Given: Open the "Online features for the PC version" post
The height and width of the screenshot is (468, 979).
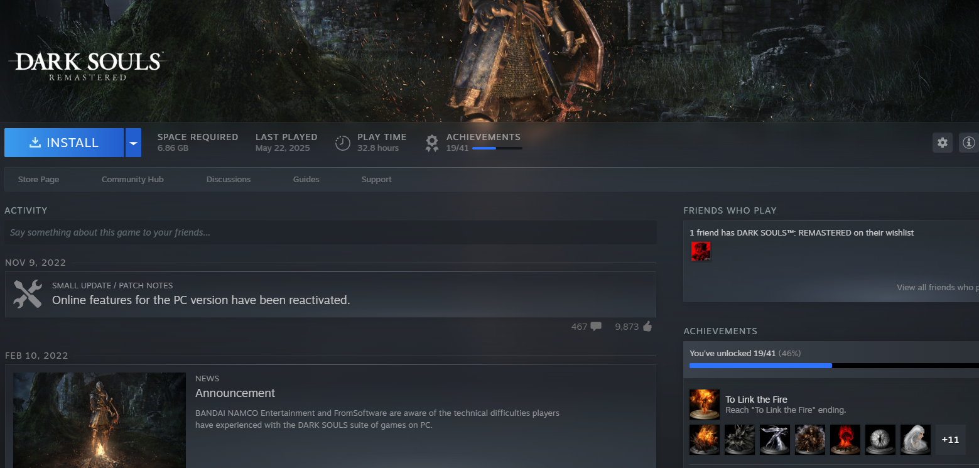Looking at the screenshot, I should point(201,300).
